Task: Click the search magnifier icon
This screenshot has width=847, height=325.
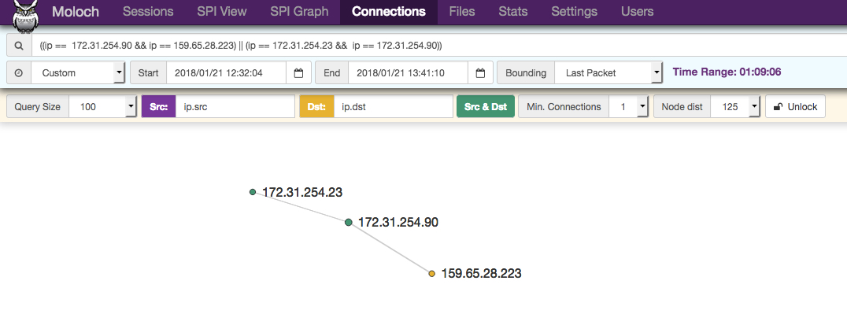Action: (x=19, y=46)
